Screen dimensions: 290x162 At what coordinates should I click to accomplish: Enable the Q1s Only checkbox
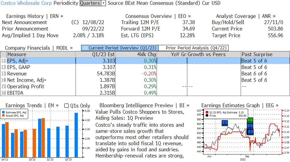(x=66, y=106)
